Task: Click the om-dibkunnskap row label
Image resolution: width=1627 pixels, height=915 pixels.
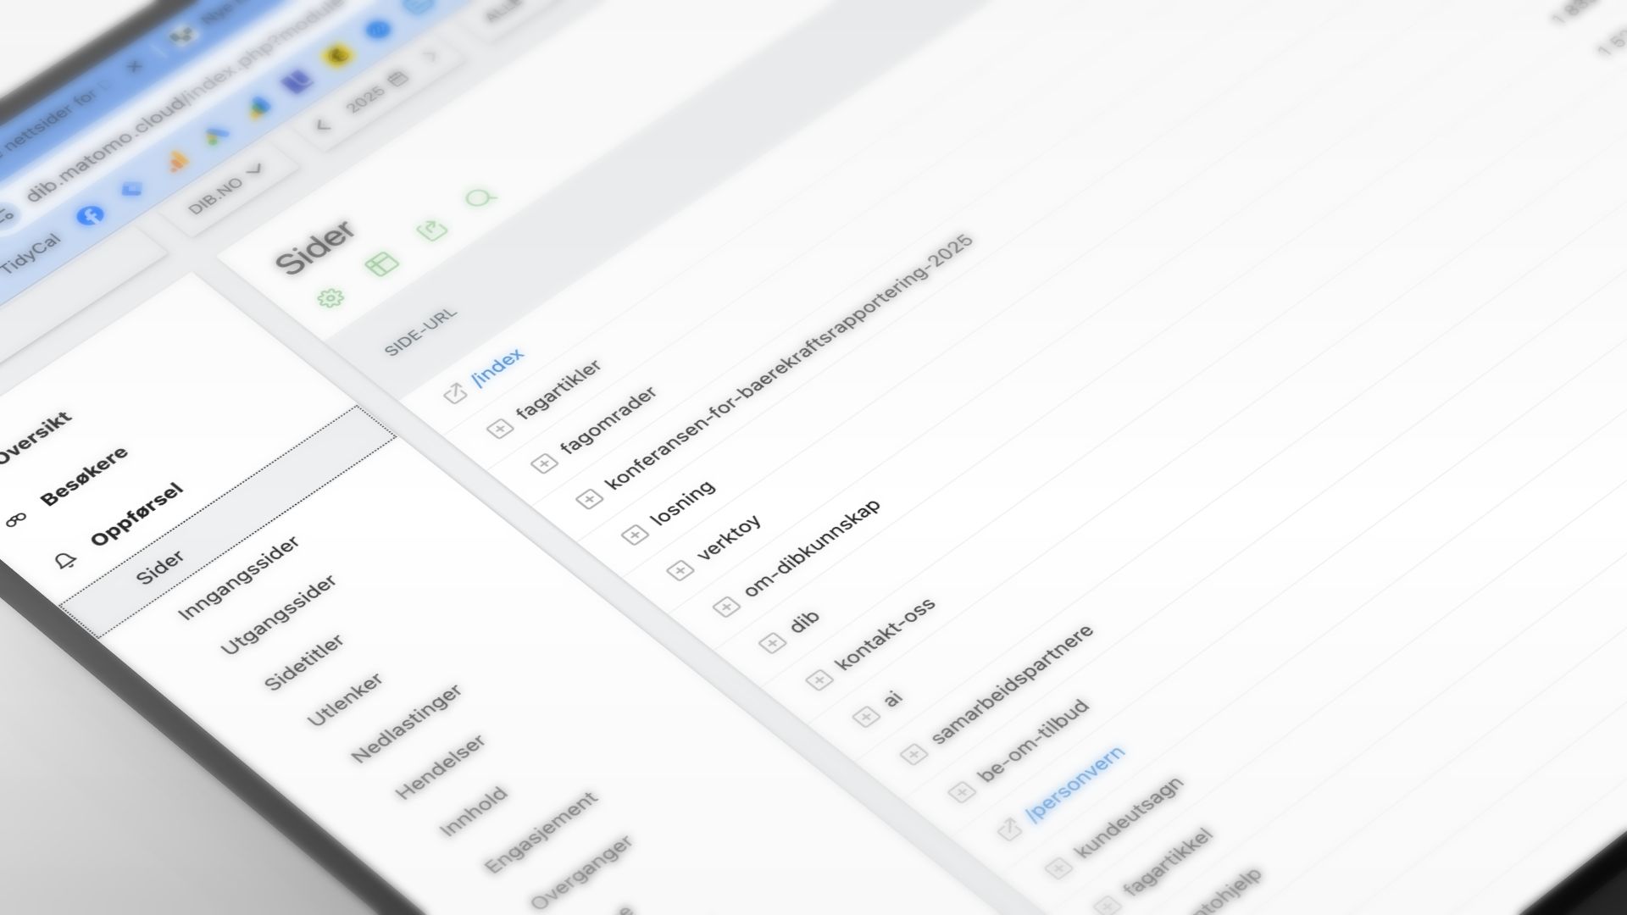Action: pyautogui.click(x=812, y=548)
